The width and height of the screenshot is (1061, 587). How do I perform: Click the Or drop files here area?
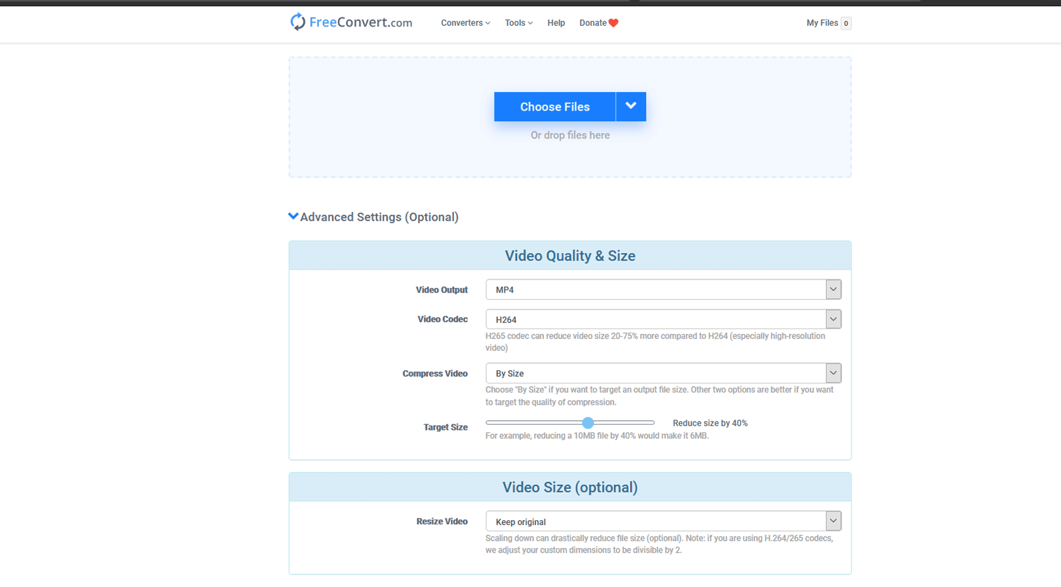[x=570, y=135]
